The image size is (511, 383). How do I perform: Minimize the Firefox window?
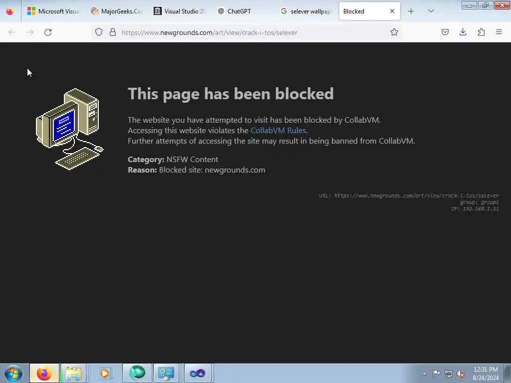(x=469, y=5)
